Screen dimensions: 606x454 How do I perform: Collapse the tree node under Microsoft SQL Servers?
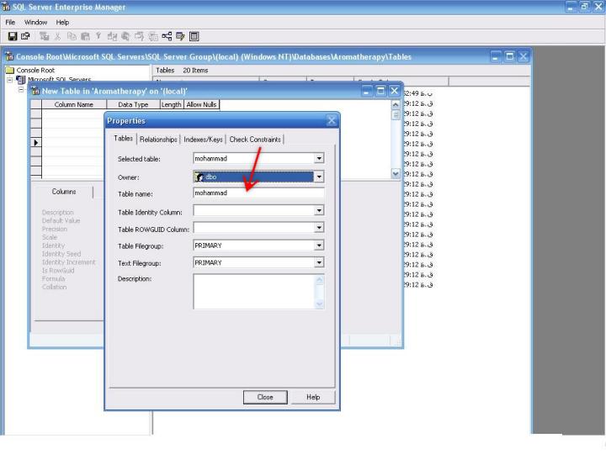click(21, 89)
